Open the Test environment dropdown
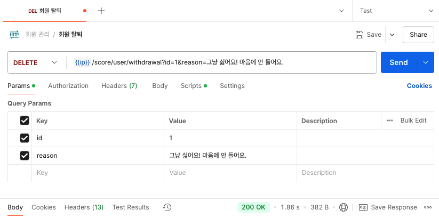 pos(395,11)
